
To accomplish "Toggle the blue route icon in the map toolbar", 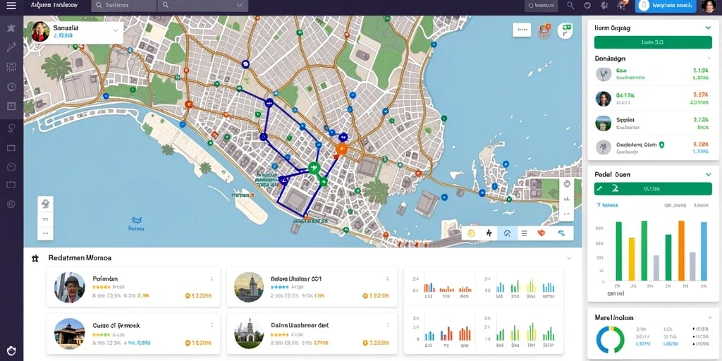I will [x=561, y=233].
